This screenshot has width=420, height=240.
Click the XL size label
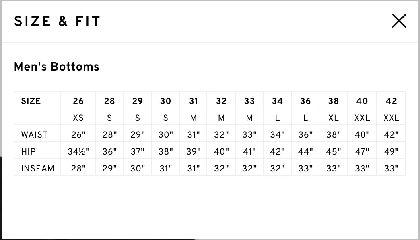(334, 118)
